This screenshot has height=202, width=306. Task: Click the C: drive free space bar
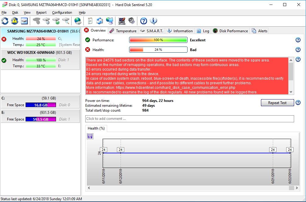tap(41, 105)
